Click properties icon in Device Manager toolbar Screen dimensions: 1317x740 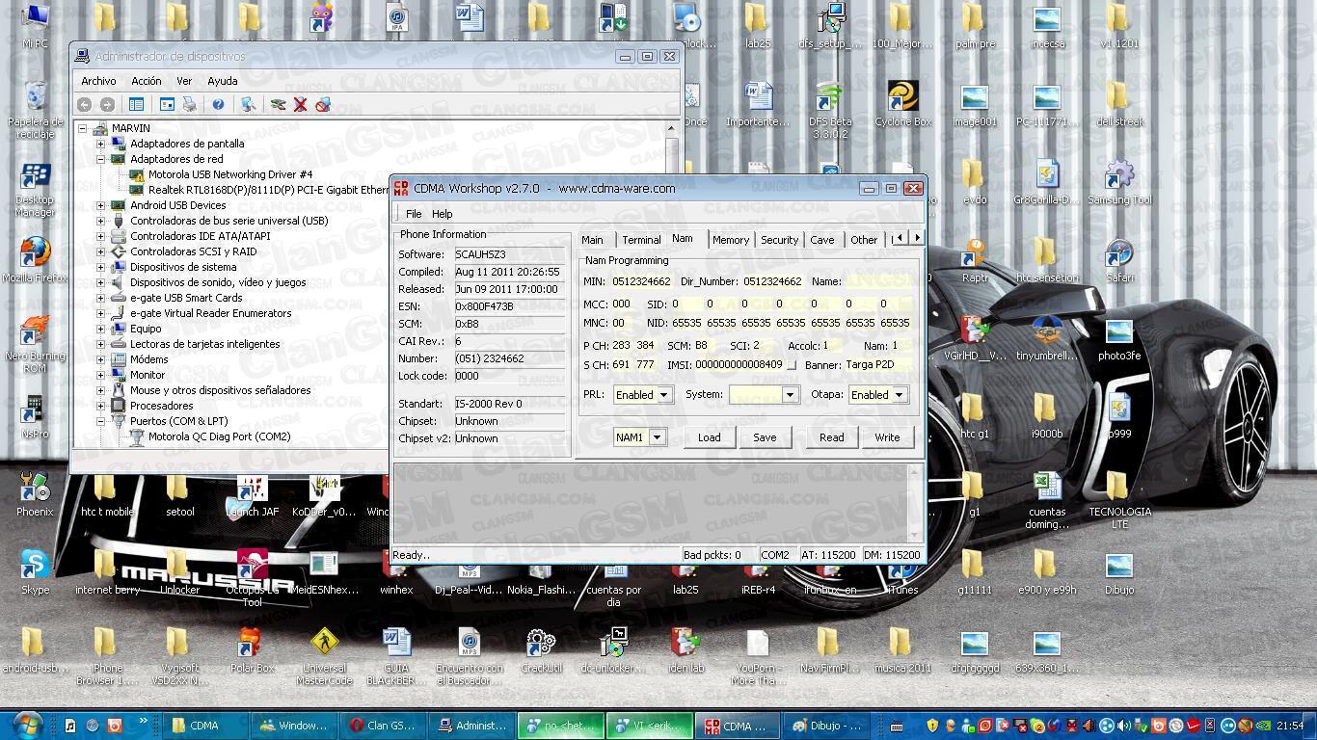[167, 104]
